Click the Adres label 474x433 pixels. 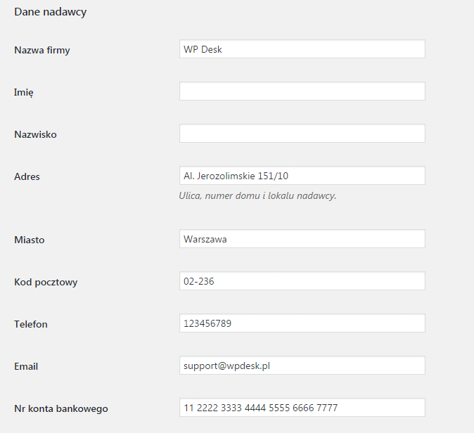click(27, 176)
